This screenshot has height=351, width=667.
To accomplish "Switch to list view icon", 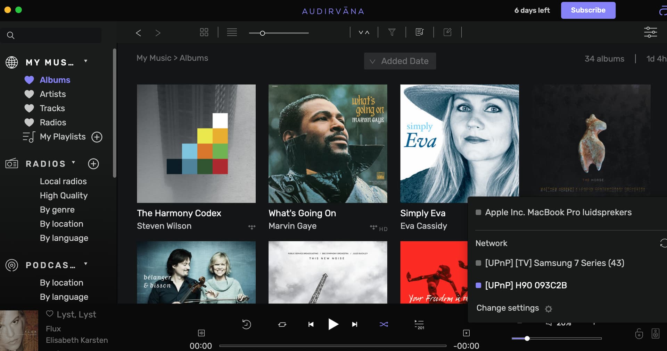I will [x=232, y=33].
